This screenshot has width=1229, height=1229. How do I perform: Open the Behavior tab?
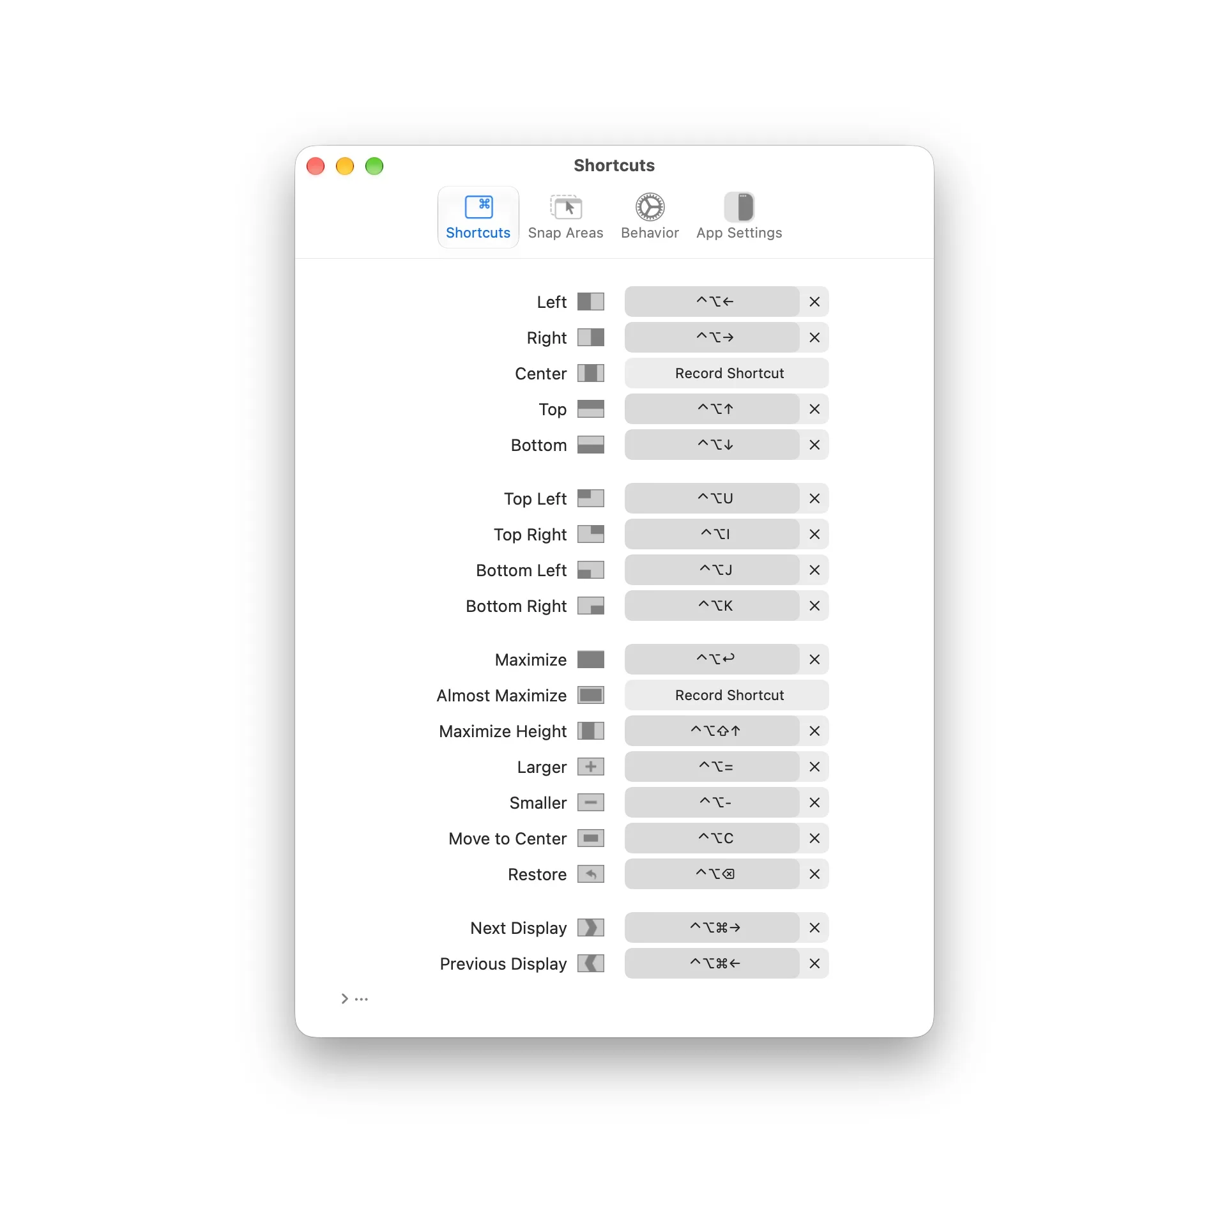(x=650, y=217)
